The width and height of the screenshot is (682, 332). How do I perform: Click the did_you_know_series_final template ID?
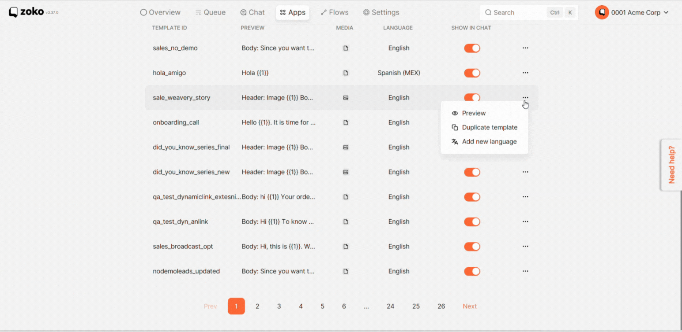point(191,147)
